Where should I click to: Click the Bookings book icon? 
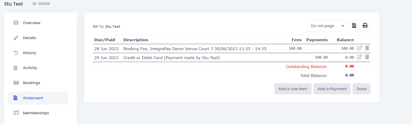(x=16, y=83)
